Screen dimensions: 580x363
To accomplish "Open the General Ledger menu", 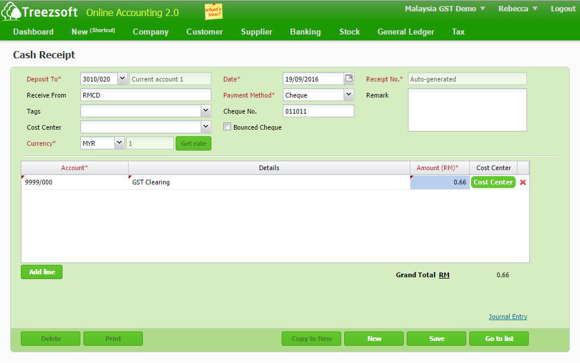I will 406,32.
